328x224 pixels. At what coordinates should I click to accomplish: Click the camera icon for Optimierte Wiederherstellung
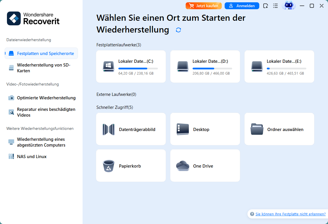click(x=11, y=98)
